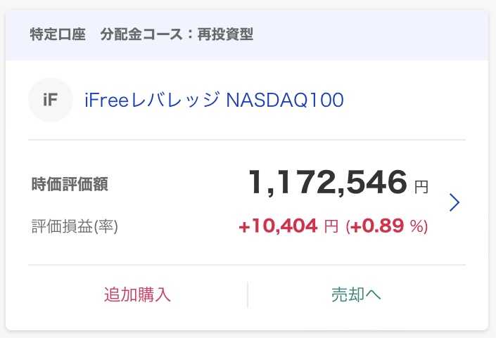Open the iFreeレバレッジ NASDAQ100 fund link
496x338 pixels.
pyautogui.click(x=214, y=100)
